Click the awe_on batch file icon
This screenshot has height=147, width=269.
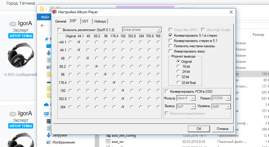(x=108, y=142)
